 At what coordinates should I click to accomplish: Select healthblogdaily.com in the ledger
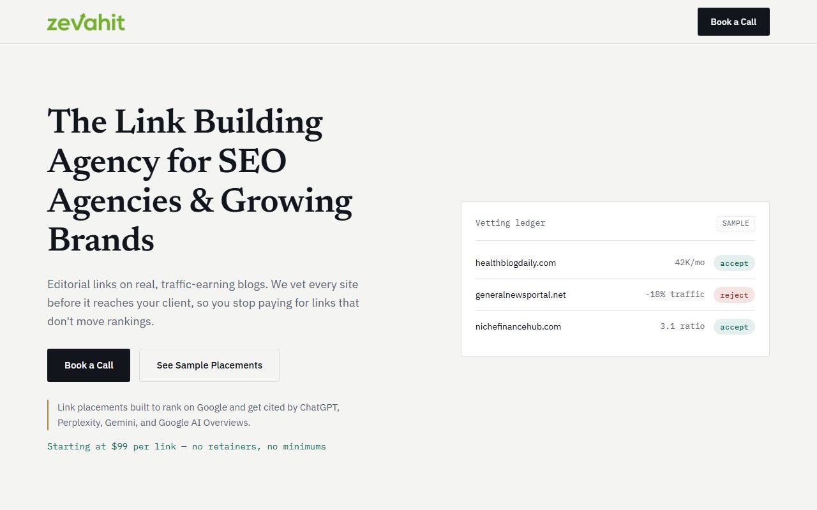tap(516, 263)
